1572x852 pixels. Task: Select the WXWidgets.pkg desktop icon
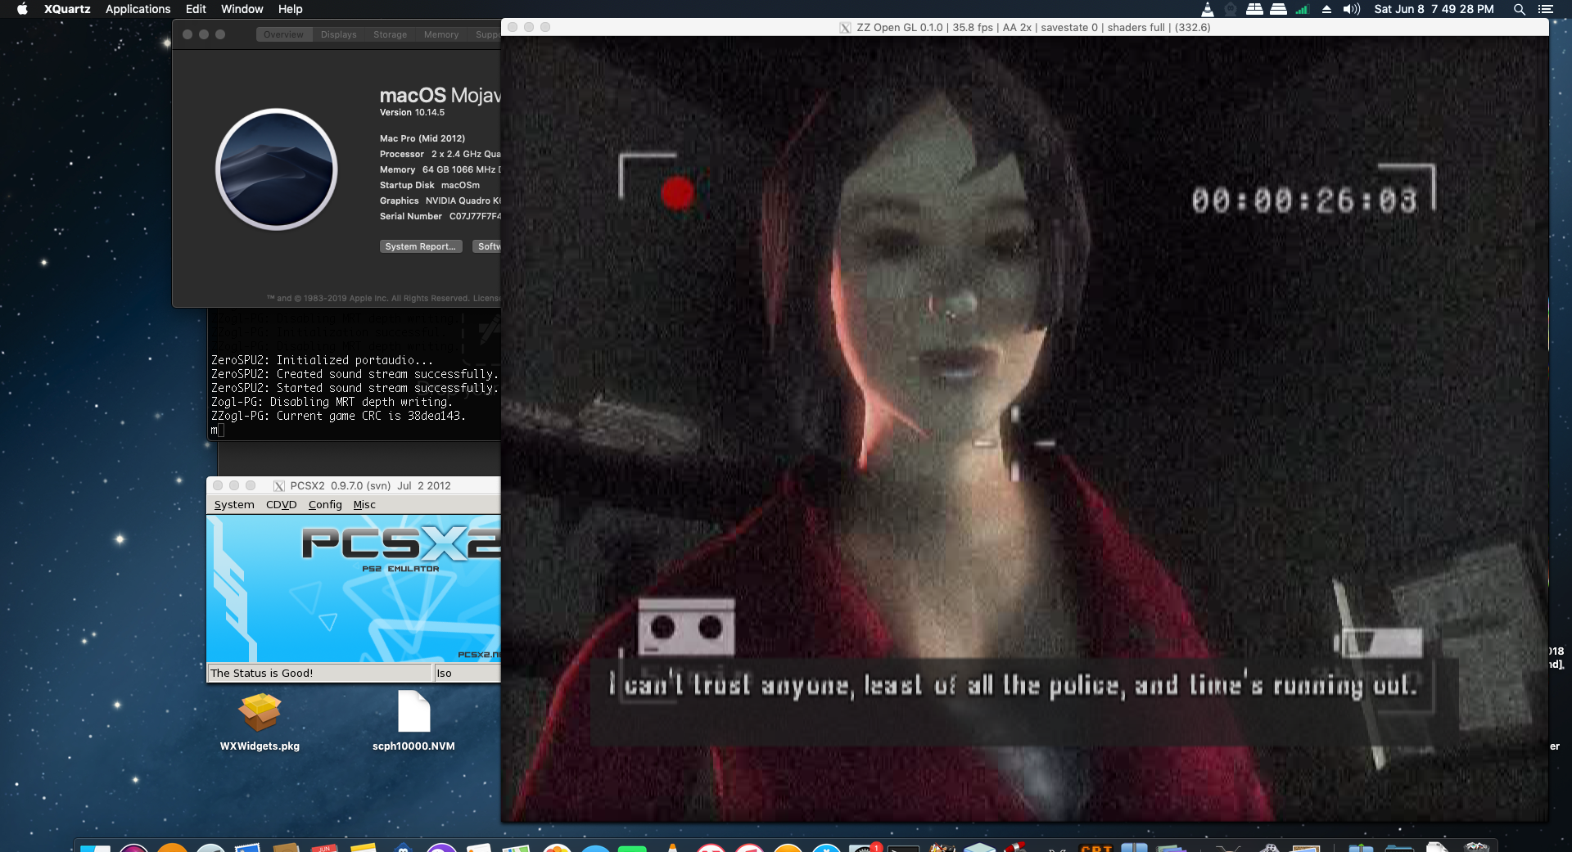pyautogui.click(x=260, y=723)
